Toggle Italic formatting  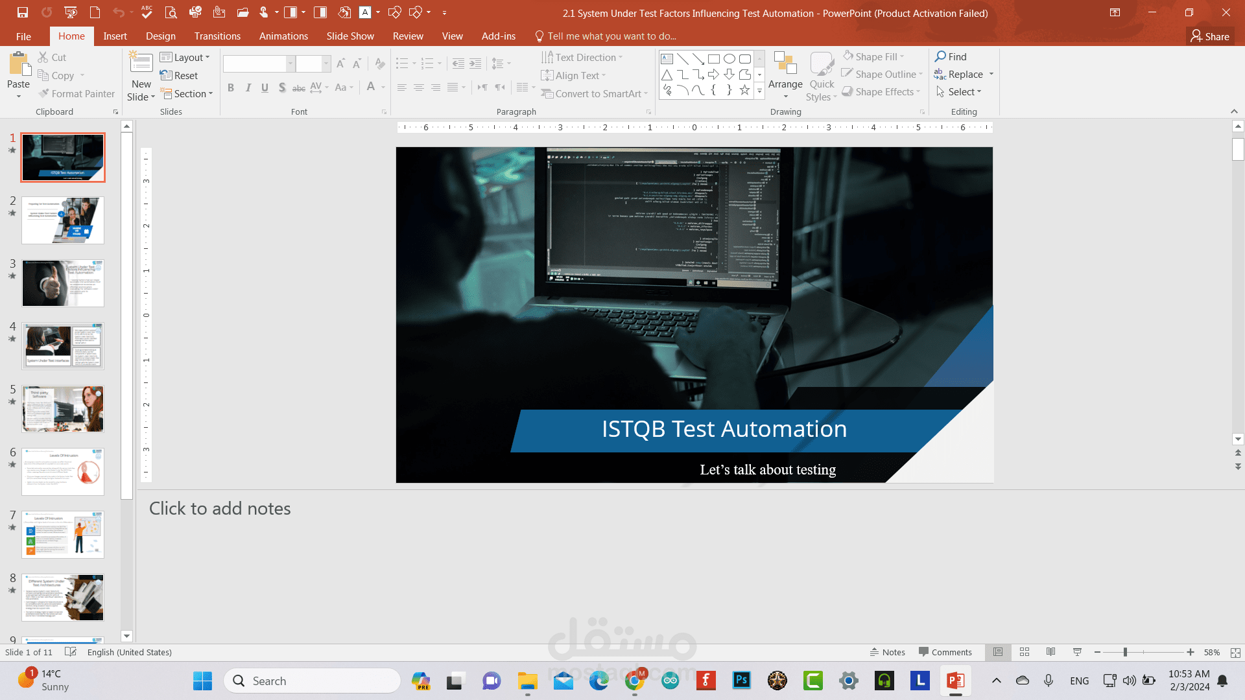coord(248,87)
